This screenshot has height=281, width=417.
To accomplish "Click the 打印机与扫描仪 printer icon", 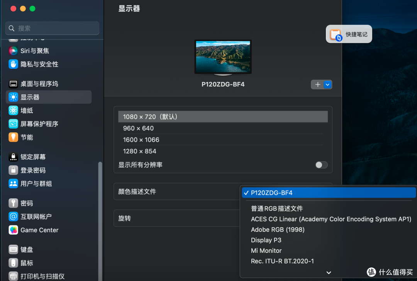I will pos(13,276).
